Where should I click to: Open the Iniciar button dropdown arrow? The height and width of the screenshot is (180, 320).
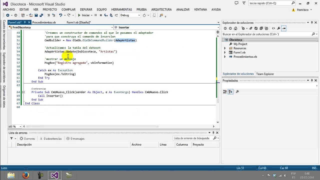[x=91, y=15]
